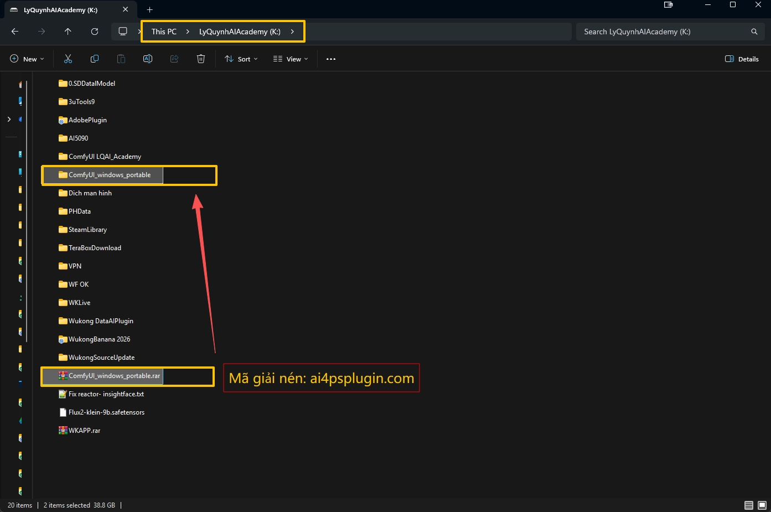The height and width of the screenshot is (512, 771).
Task: Switch to large thumbnails view icon
Action: pos(762,505)
